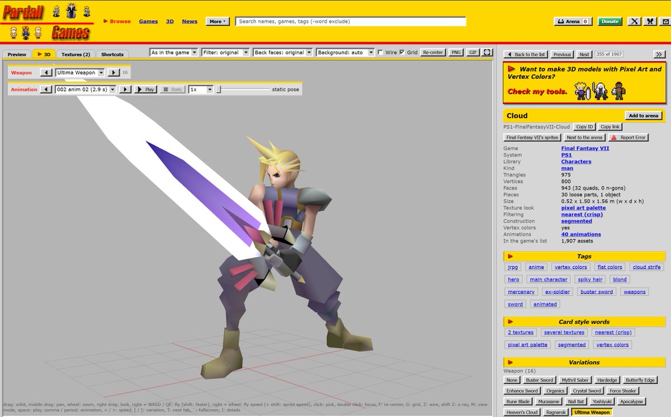
Task: Click the '2 textures' card style word
Action: pyautogui.click(x=521, y=332)
